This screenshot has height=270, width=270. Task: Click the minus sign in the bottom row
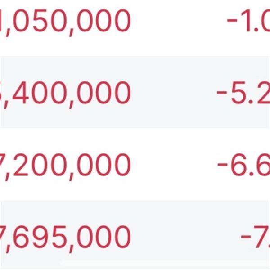(246, 238)
